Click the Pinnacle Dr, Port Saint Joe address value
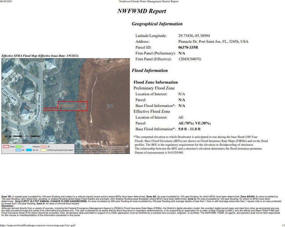 [x=213, y=42]
